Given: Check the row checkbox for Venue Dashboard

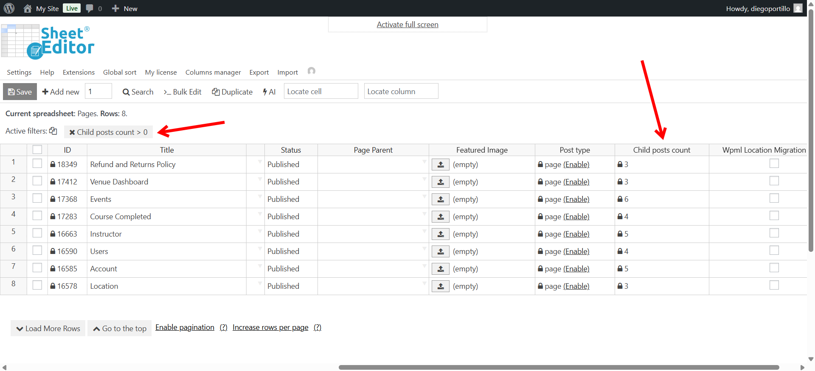Looking at the screenshot, I should point(37,181).
